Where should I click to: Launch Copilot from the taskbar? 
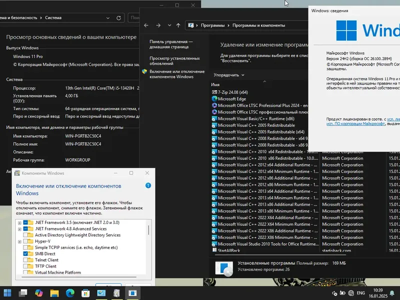[39, 293]
